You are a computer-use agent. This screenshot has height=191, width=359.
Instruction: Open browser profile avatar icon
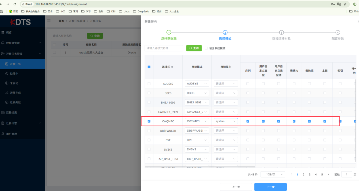(x=355, y=4)
